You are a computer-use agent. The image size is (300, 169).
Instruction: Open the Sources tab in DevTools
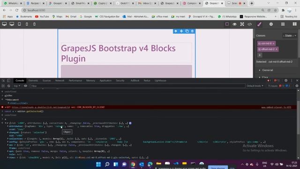pos(46,81)
